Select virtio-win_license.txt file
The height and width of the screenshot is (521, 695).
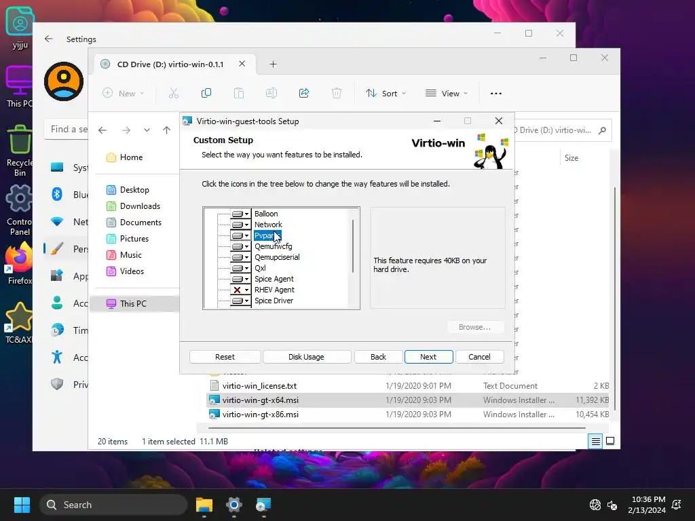click(408, 386)
